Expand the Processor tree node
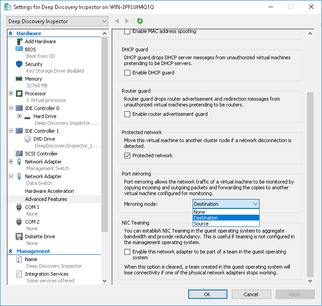This screenshot has width=322, height=306. (11, 94)
